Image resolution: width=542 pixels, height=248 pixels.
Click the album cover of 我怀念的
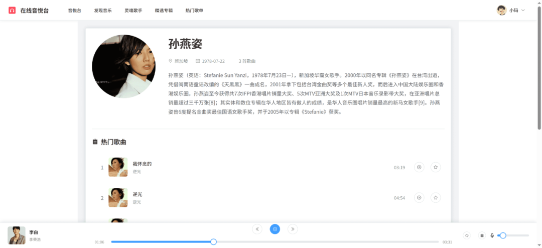(x=118, y=167)
